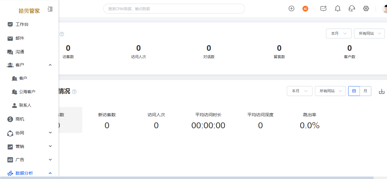Open the notification bell
Viewport: 387px width, 179px height.
[x=338, y=9]
